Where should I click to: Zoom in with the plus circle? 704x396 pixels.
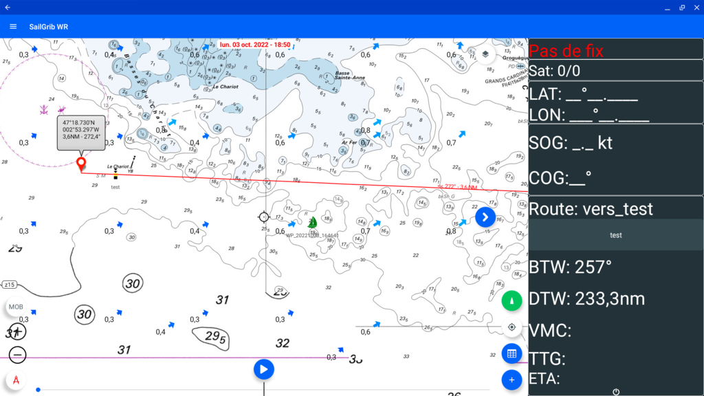point(17,332)
